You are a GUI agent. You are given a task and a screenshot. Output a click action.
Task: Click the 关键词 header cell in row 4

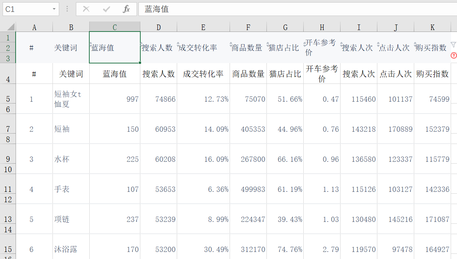[x=71, y=73]
